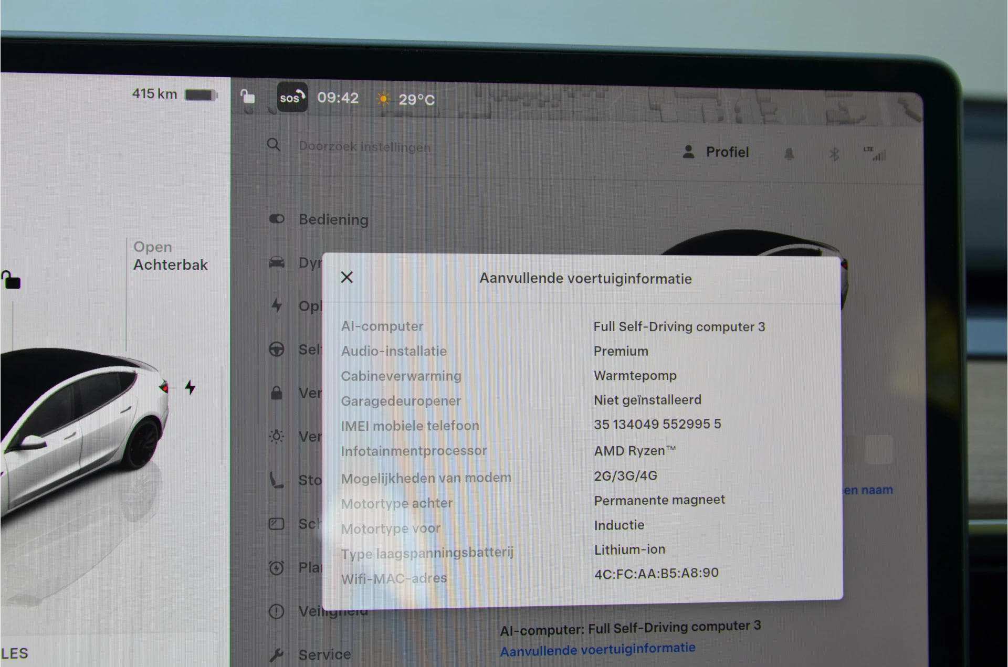Tap the 29°C temperature reading
The image size is (1008, 667).
[416, 100]
